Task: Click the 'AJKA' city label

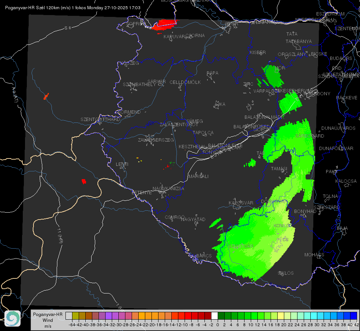Action: click(220, 104)
